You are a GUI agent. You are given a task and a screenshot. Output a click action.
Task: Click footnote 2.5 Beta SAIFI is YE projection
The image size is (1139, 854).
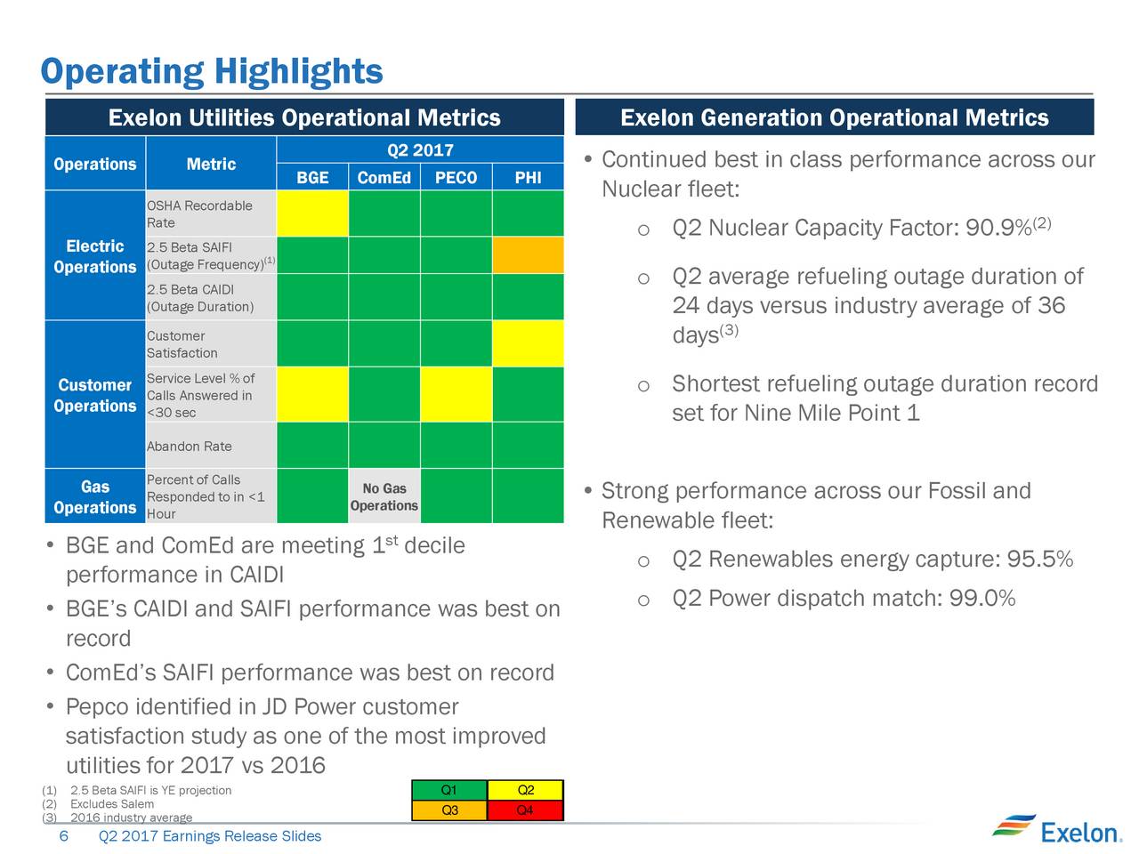(137, 790)
